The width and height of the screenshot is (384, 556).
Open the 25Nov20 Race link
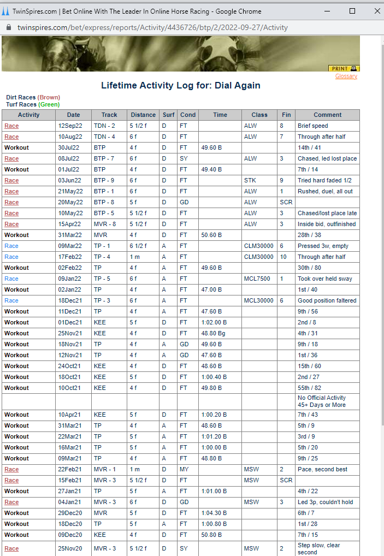coord(11,548)
